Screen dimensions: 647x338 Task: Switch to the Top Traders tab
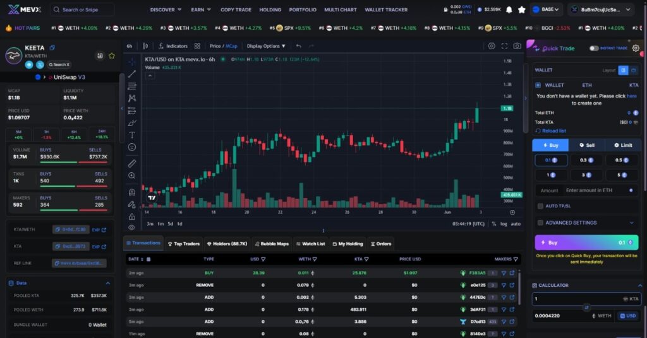pyautogui.click(x=184, y=243)
